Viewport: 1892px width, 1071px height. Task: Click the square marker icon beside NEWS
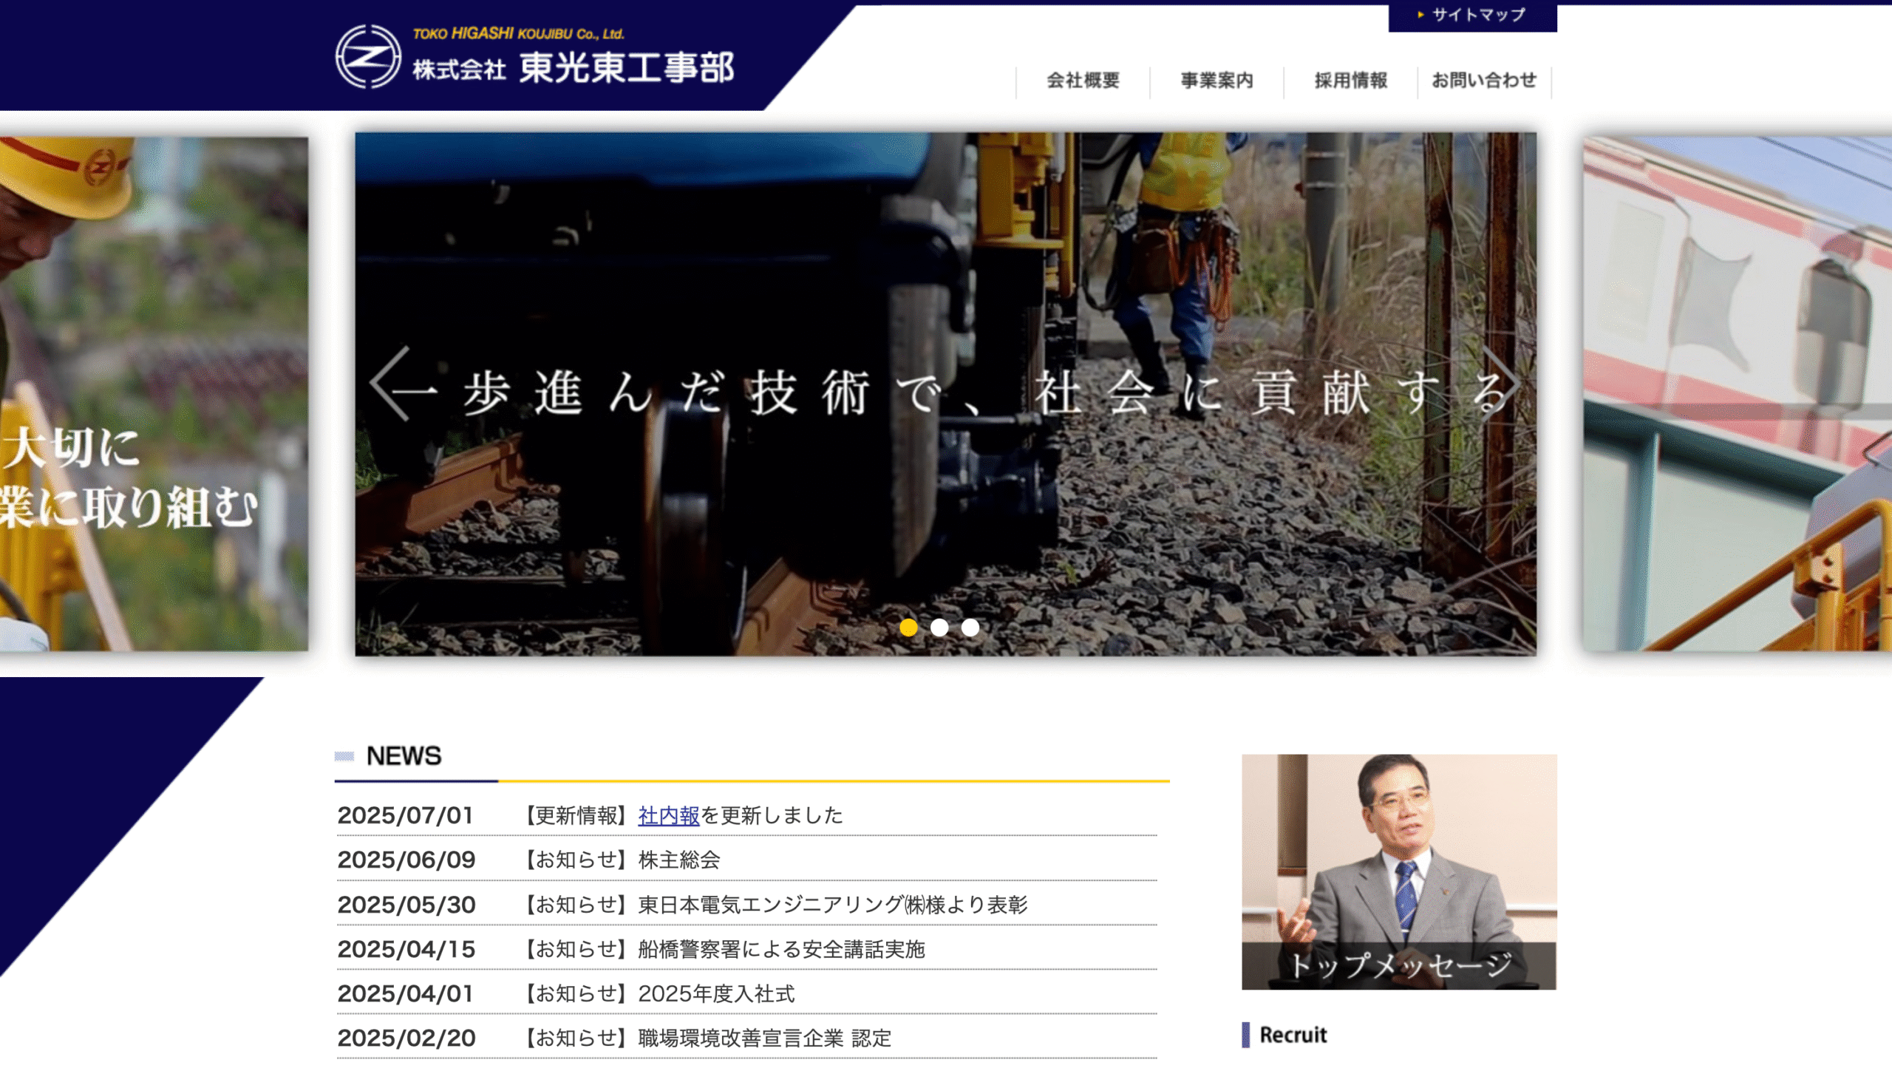(344, 757)
